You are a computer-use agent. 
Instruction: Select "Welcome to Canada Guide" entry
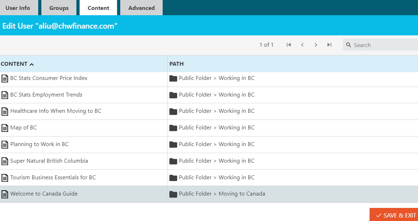44,194
